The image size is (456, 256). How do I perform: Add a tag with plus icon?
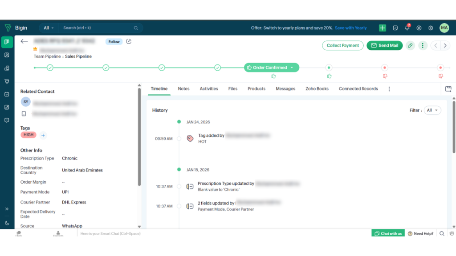(43, 135)
